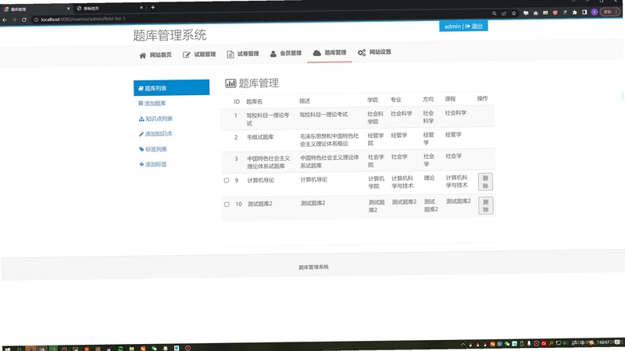
Task: Tick the checkbox for row 9 计算机导论
Action: coord(227,181)
